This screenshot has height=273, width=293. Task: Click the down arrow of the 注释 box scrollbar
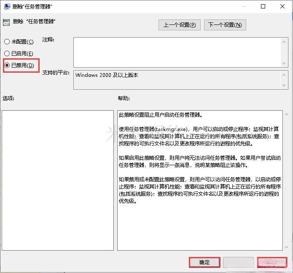click(284, 63)
